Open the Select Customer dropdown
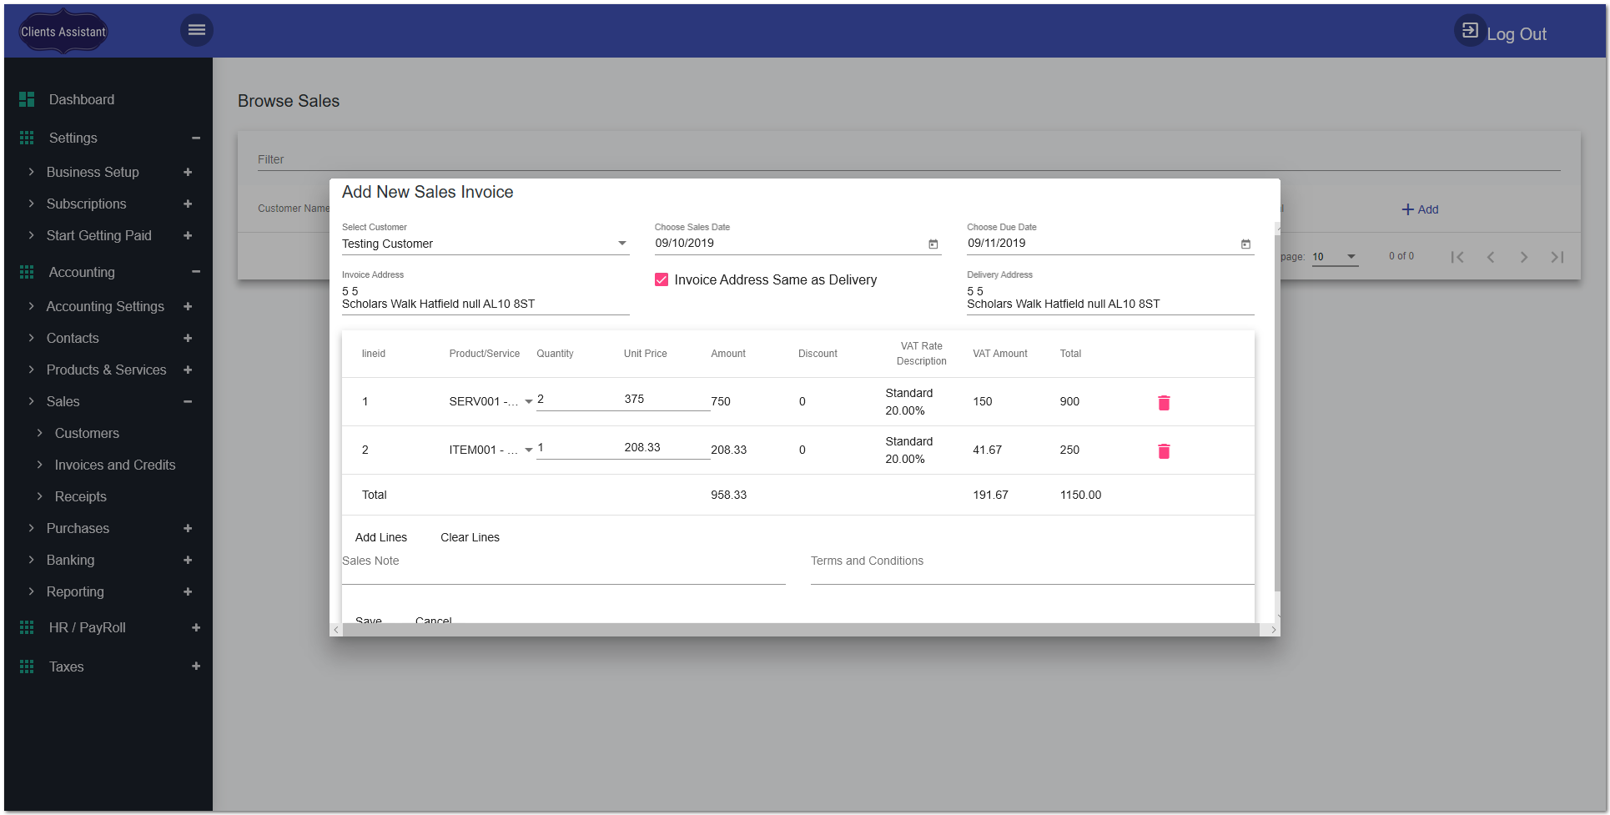The width and height of the screenshot is (1610, 815). click(x=621, y=243)
